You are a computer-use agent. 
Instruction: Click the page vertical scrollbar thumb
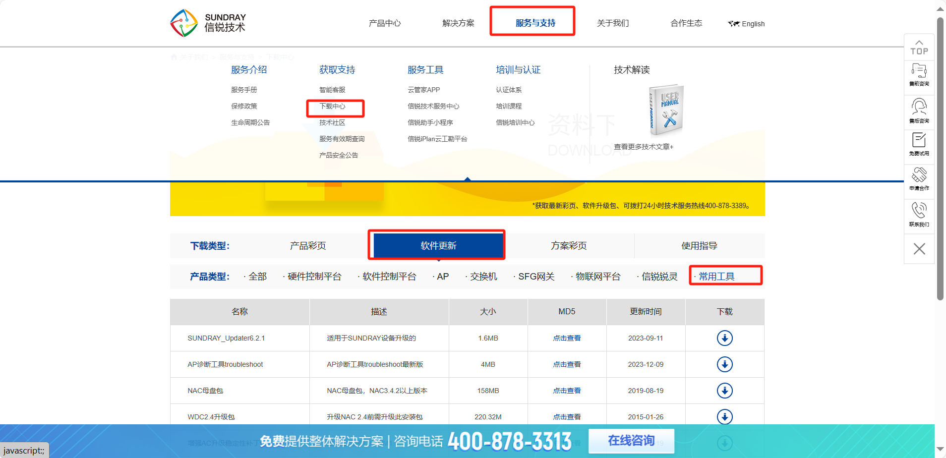pyautogui.click(x=940, y=159)
